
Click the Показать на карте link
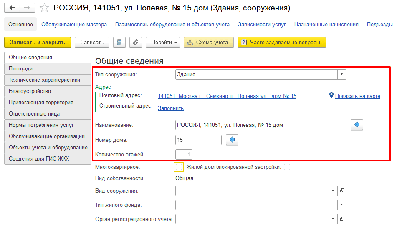[357, 96]
